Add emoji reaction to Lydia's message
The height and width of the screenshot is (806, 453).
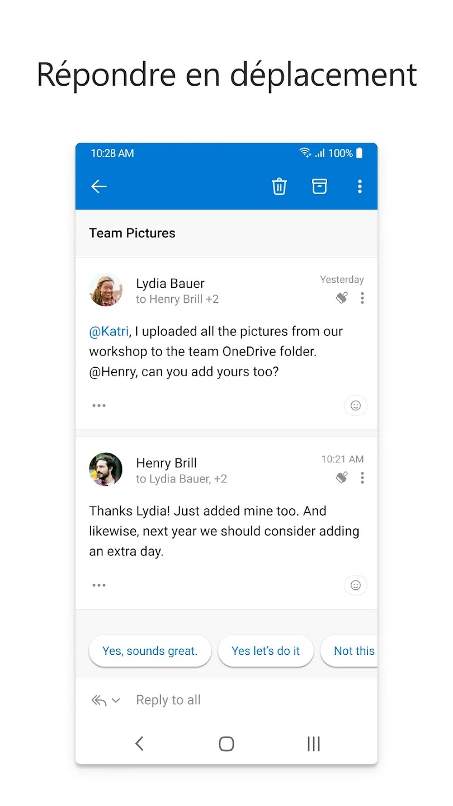click(x=355, y=406)
